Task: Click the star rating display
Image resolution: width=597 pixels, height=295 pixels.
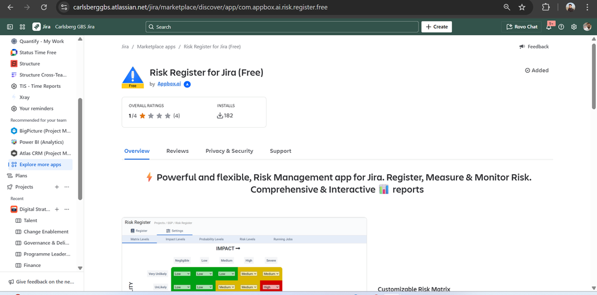Action: tap(155, 116)
